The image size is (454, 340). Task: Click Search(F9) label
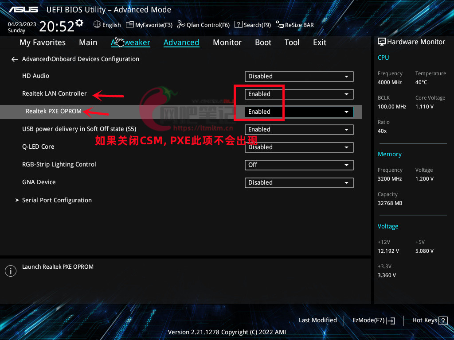pyautogui.click(x=257, y=25)
